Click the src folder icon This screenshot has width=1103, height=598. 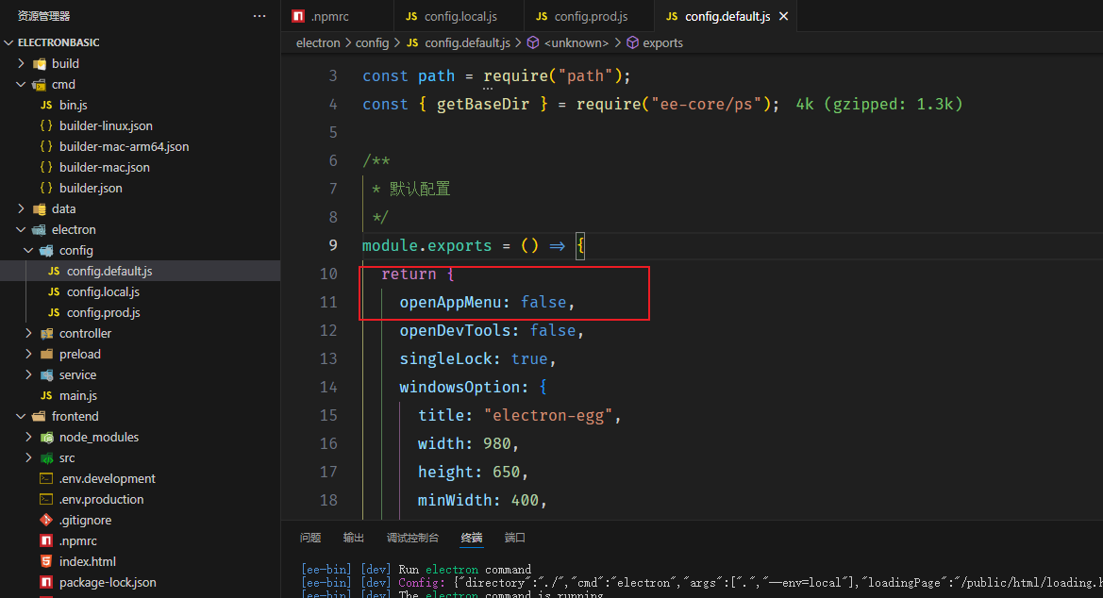coord(46,458)
